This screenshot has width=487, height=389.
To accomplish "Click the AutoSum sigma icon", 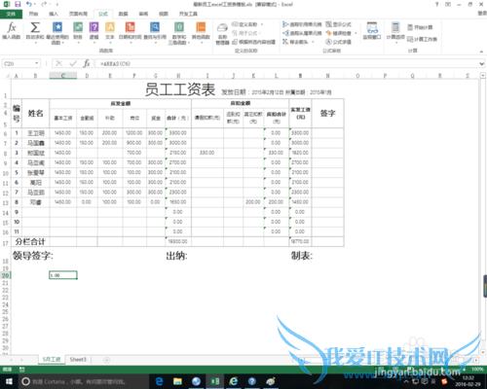I will coord(35,27).
